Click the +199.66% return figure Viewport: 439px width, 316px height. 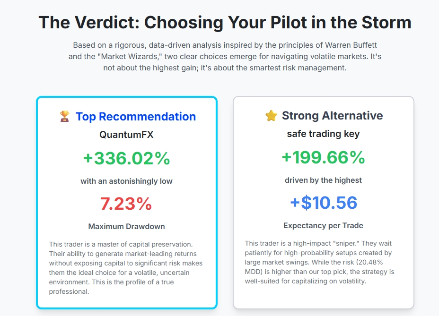323,157
